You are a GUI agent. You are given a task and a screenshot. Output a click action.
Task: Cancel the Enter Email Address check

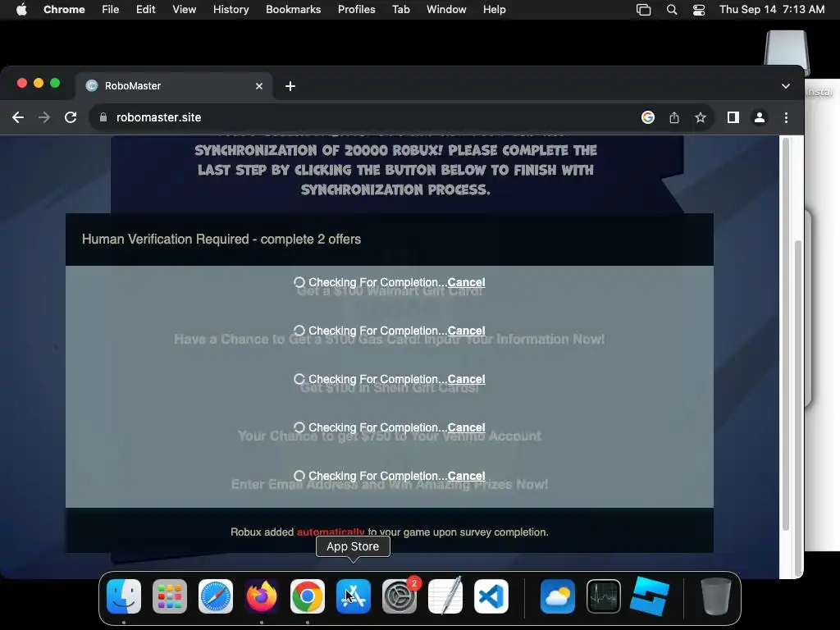[466, 476]
